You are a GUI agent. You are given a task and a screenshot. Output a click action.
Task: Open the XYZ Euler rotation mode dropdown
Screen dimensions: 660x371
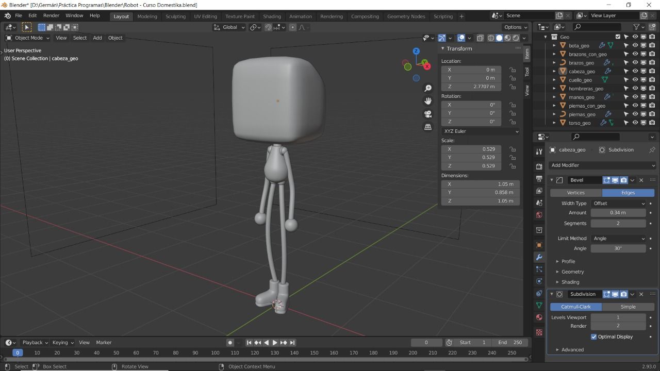pos(481,131)
